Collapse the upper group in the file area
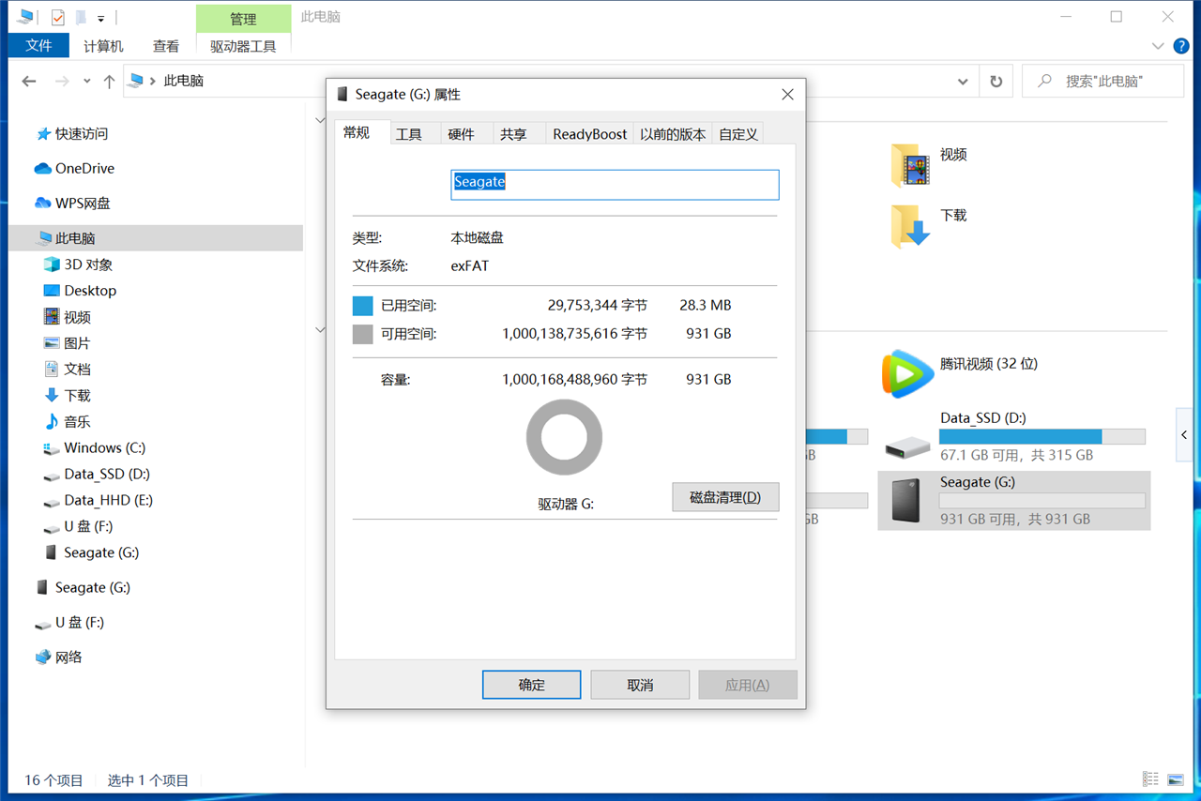This screenshot has width=1201, height=801. tap(320, 121)
